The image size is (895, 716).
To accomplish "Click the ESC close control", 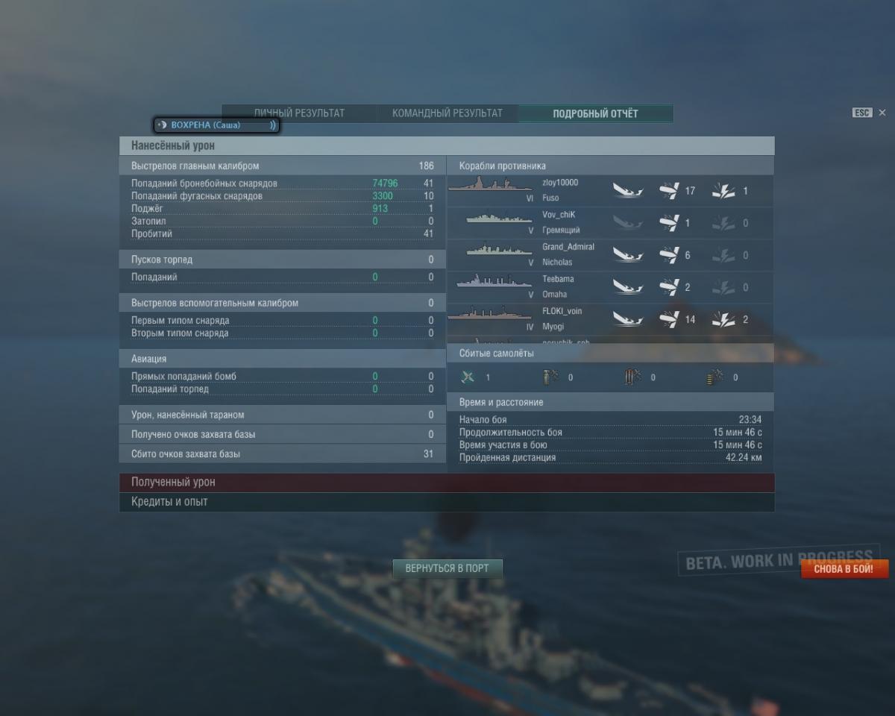I will pos(869,113).
